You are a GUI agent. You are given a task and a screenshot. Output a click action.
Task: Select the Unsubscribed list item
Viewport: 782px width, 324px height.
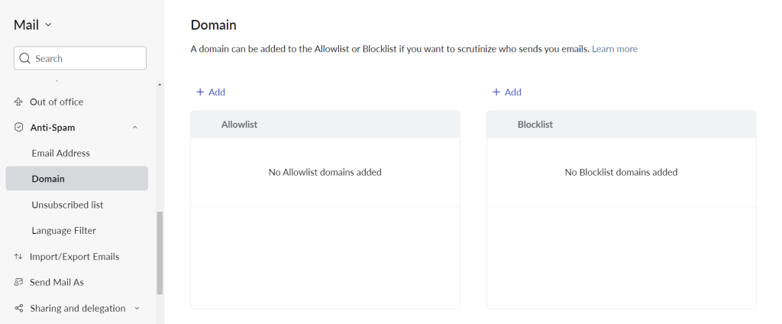coord(67,205)
